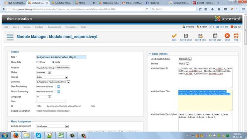Go to the browser home icon
Screen dimensions: 247x139
click(x=219, y=9)
